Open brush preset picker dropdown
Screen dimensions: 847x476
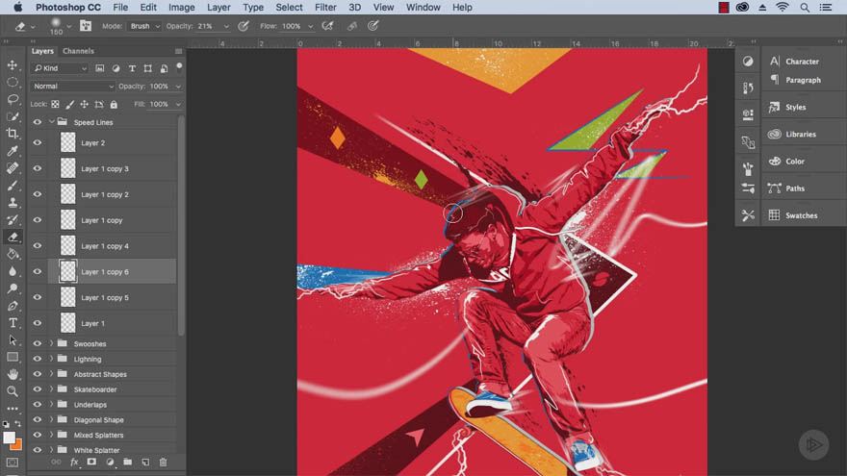(68, 26)
